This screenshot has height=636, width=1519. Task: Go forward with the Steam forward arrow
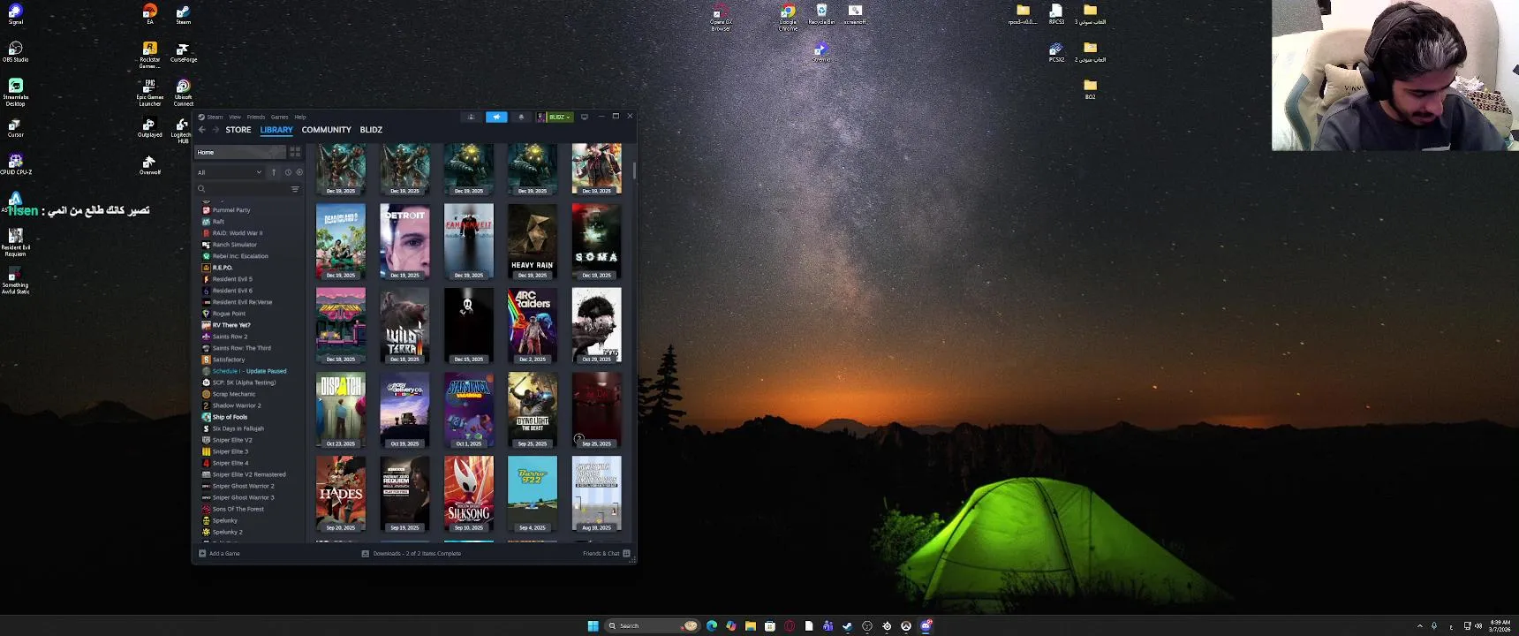[x=215, y=130]
